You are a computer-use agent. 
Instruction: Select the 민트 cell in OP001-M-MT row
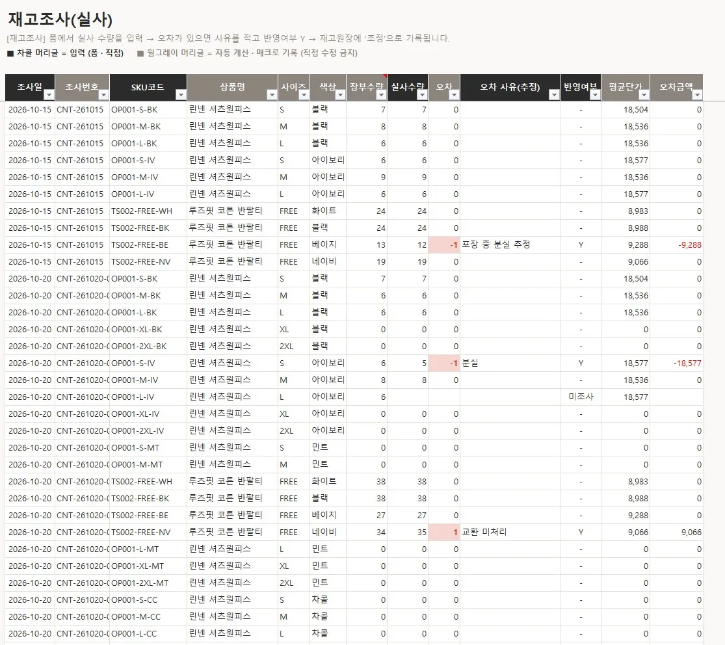coord(328,465)
